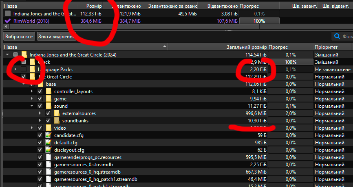Viewport: 353px width, 187px height.
Task: Collapse the sound folder
Action: pyautogui.click(x=32, y=106)
